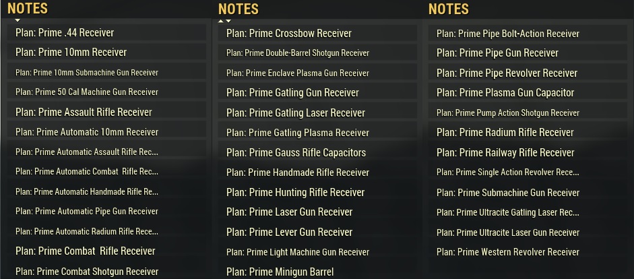The image size is (634, 279).
Task: Select the NOTES header above Prime .44 Receiver
Action: pyautogui.click(x=27, y=9)
